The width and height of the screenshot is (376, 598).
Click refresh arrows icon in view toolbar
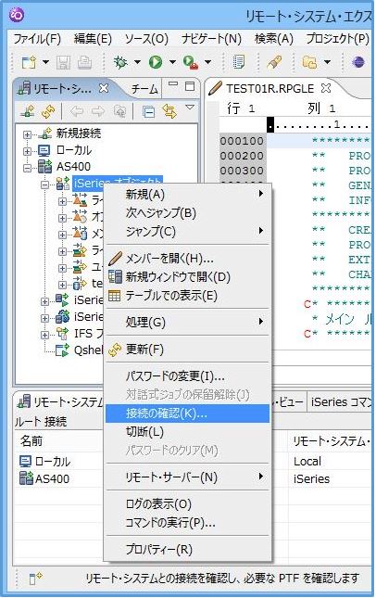point(48,112)
